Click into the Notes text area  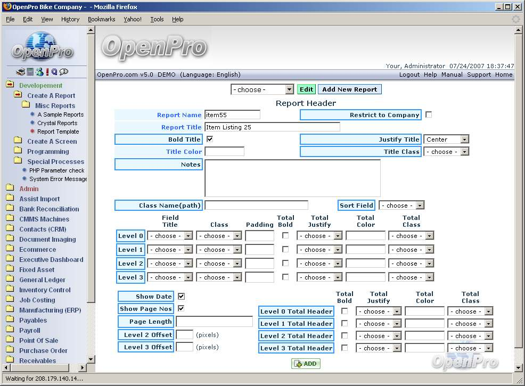(x=292, y=178)
